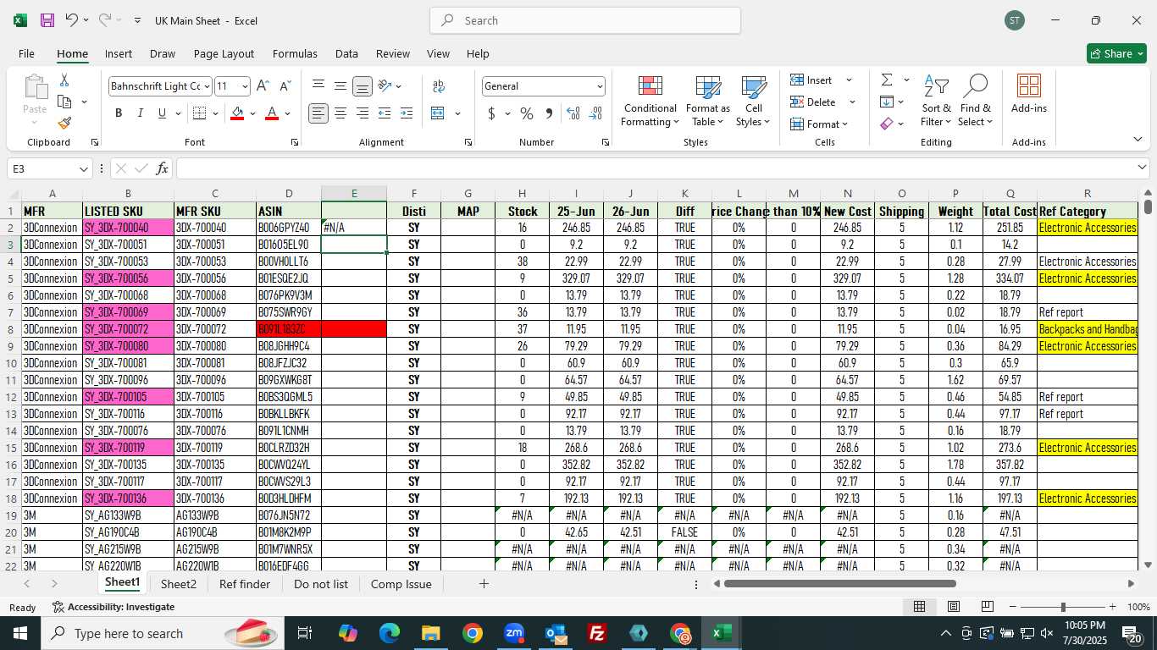Click the Accounting dollar format icon
The width and height of the screenshot is (1157, 650).
tap(492, 113)
